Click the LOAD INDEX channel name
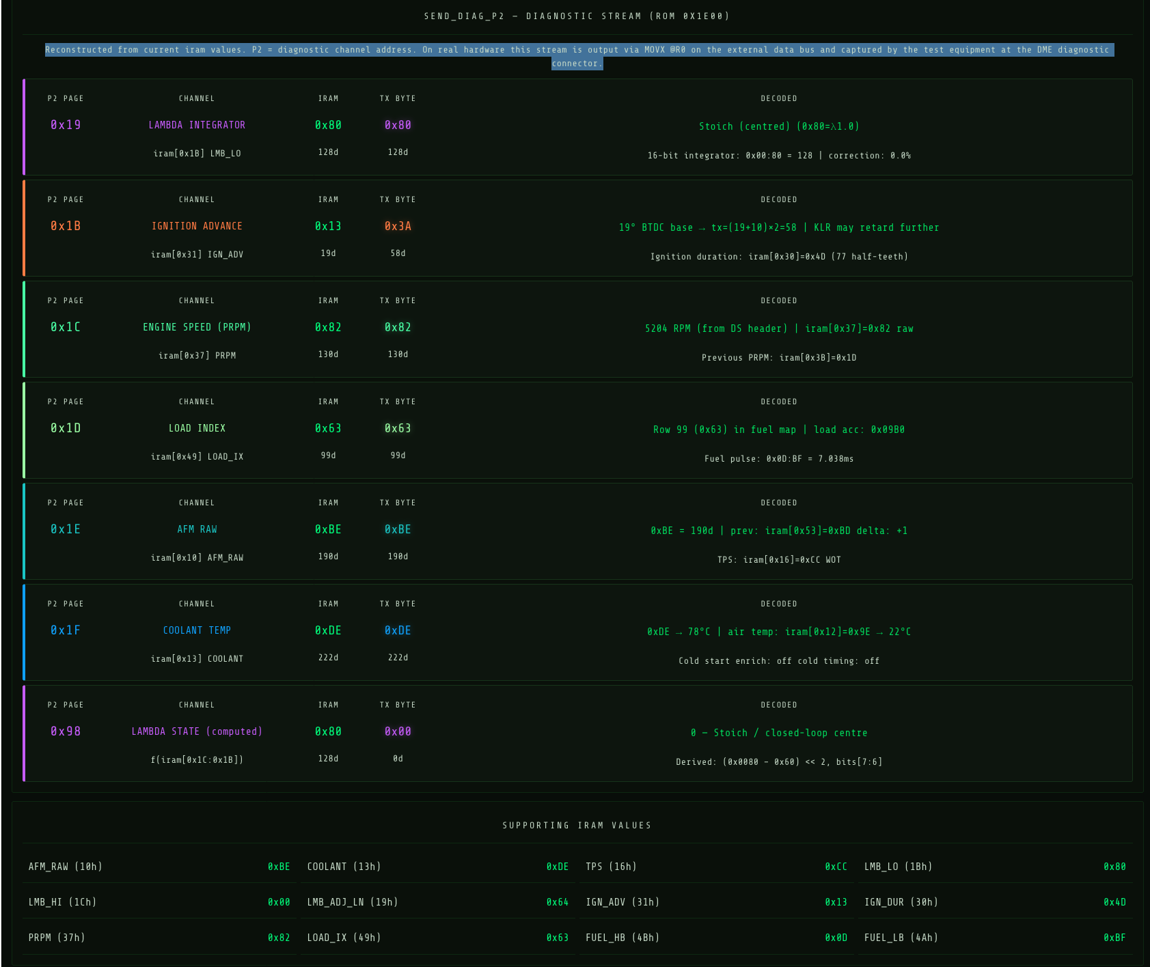This screenshot has height=967, width=1150. [x=197, y=428]
